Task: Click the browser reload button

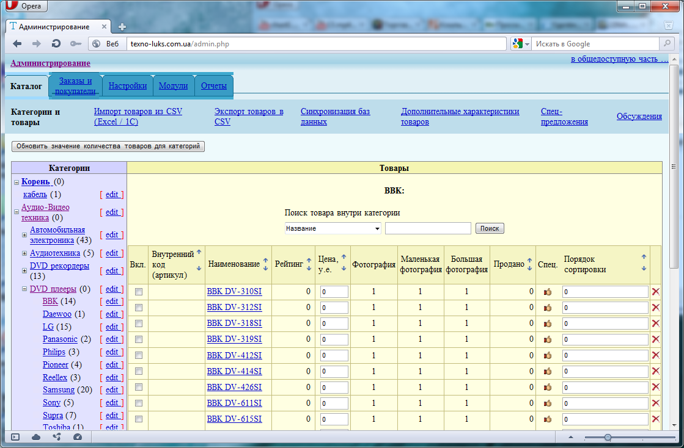Action: click(56, 44)
